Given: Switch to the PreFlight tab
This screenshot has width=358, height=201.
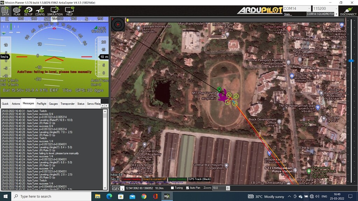Looking at the screenshot, I should click(41, 104).
